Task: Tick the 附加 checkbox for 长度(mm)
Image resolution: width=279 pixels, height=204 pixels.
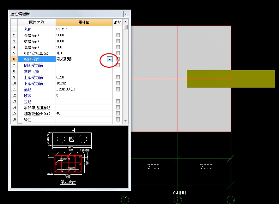Action: pyautogui.click(x=118, y=35)
